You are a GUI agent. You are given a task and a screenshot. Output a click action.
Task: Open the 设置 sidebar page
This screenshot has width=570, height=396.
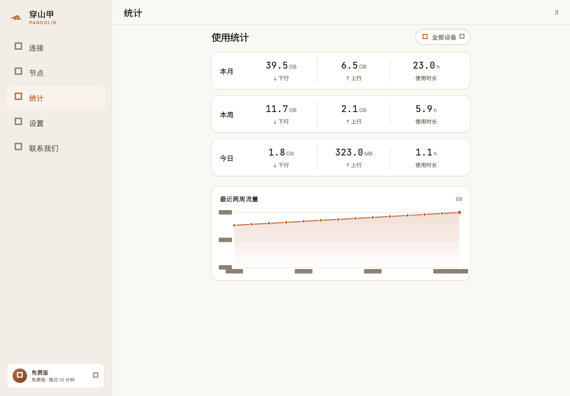pos(56,123)
